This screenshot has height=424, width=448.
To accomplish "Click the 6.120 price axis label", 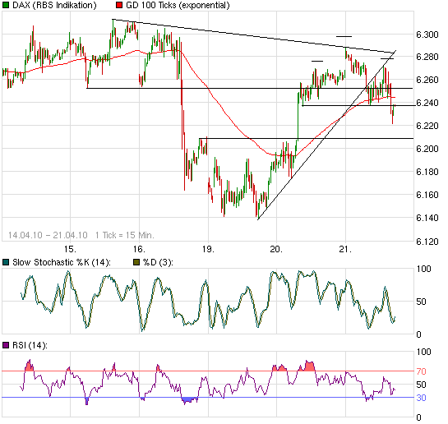I will 427,242.
